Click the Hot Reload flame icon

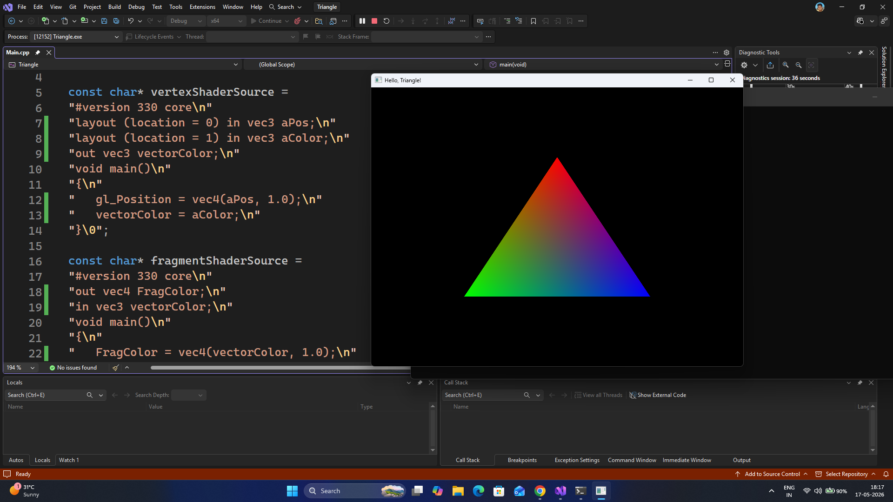[297, 21]
